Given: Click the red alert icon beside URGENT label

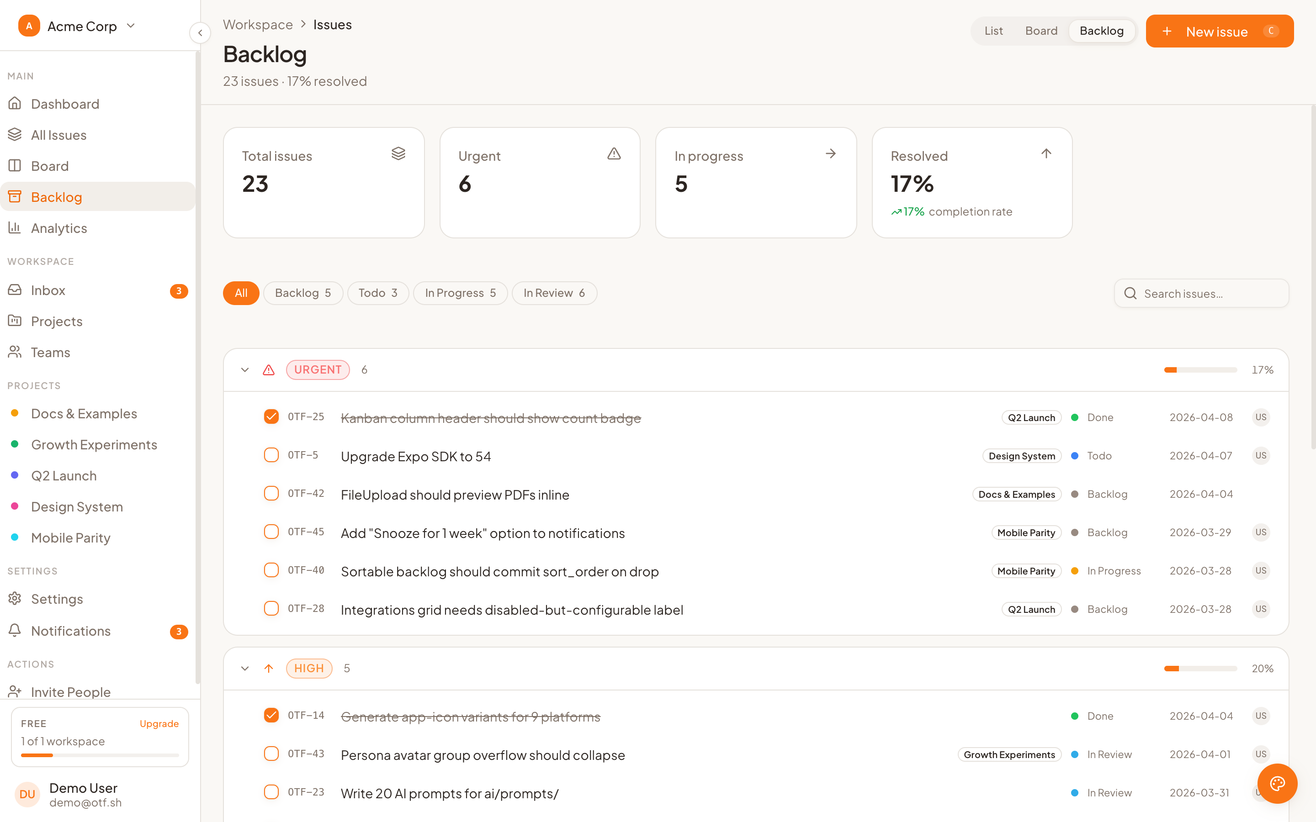Looking at the screenshot, I should 269,370.
